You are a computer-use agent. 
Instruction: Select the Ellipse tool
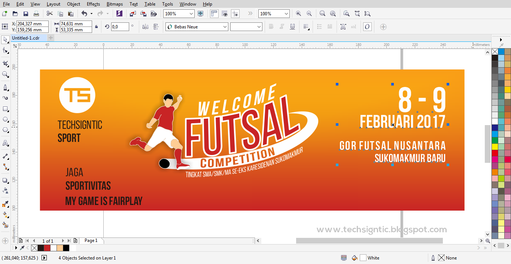5,119
